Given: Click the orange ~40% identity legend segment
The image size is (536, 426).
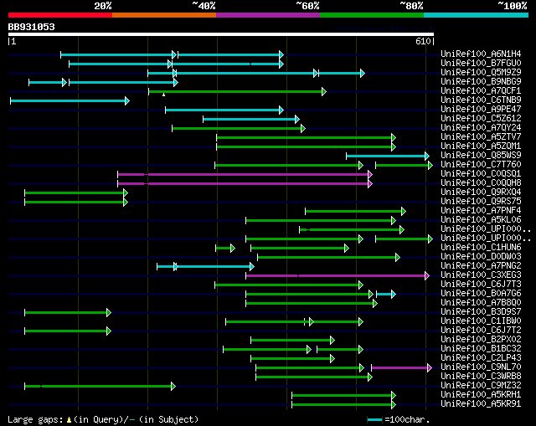Looking at the screenshot, I should [x=164, y=15].
